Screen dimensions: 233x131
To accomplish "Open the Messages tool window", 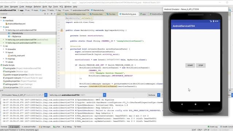I will pyautogui.click(x=44, y=127).
